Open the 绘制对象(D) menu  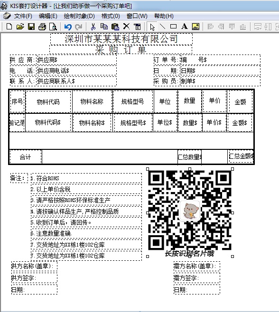(79, 16)
